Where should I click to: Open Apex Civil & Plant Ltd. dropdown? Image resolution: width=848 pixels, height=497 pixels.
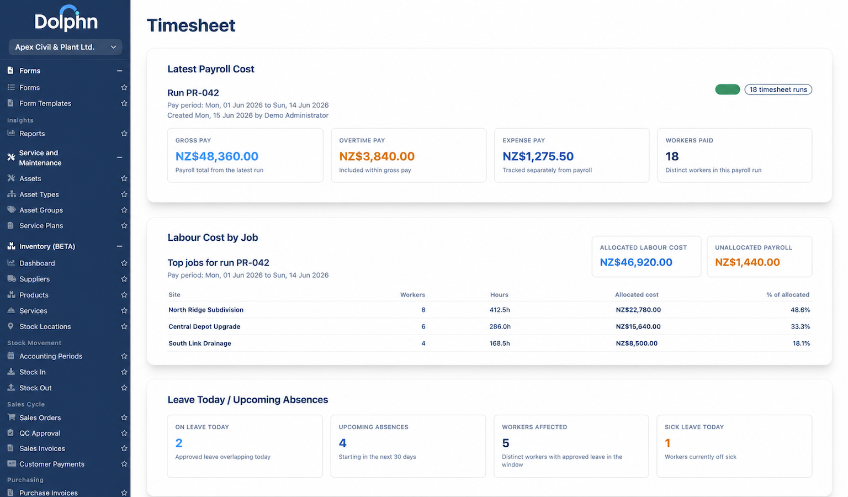coord(65,47)
